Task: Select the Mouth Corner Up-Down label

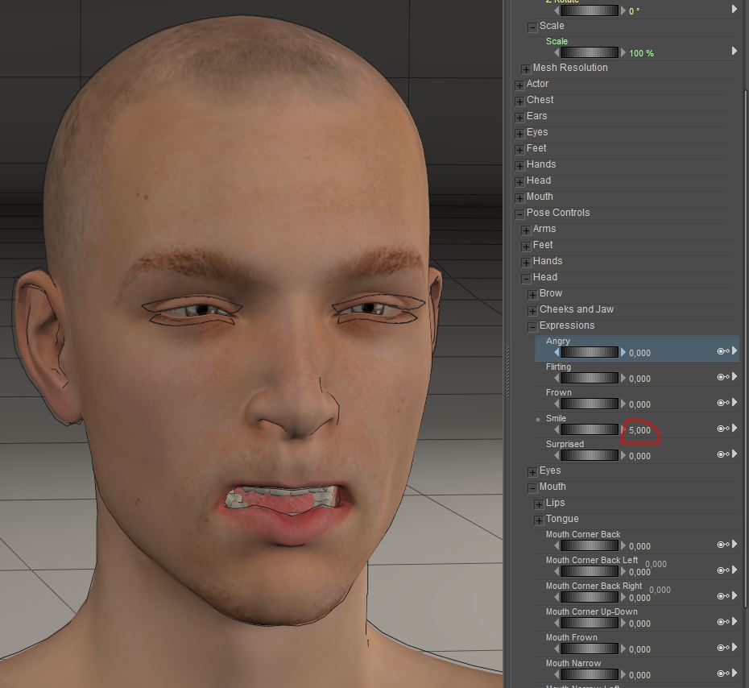Action: pos(591,611)
